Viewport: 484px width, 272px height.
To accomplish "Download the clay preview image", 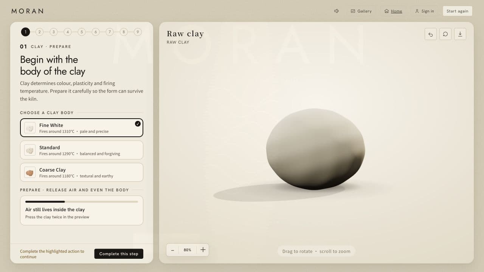I will [460, 34].
